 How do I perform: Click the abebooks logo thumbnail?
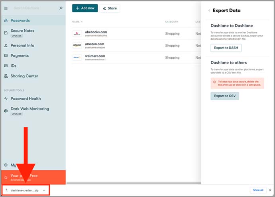[77, 34]
